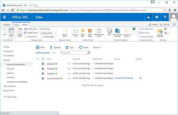The height and width of the screenshot is (115, 178).
Task: Click into the Find a file search box
Action: point(74,53)
